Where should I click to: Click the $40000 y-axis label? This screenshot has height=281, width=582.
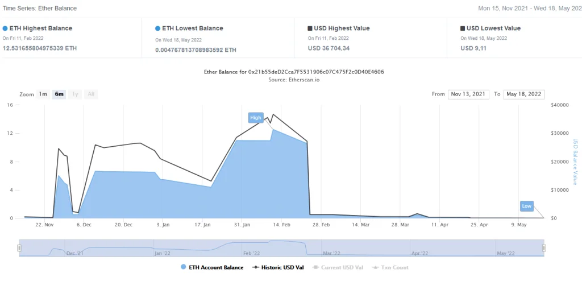559,105
